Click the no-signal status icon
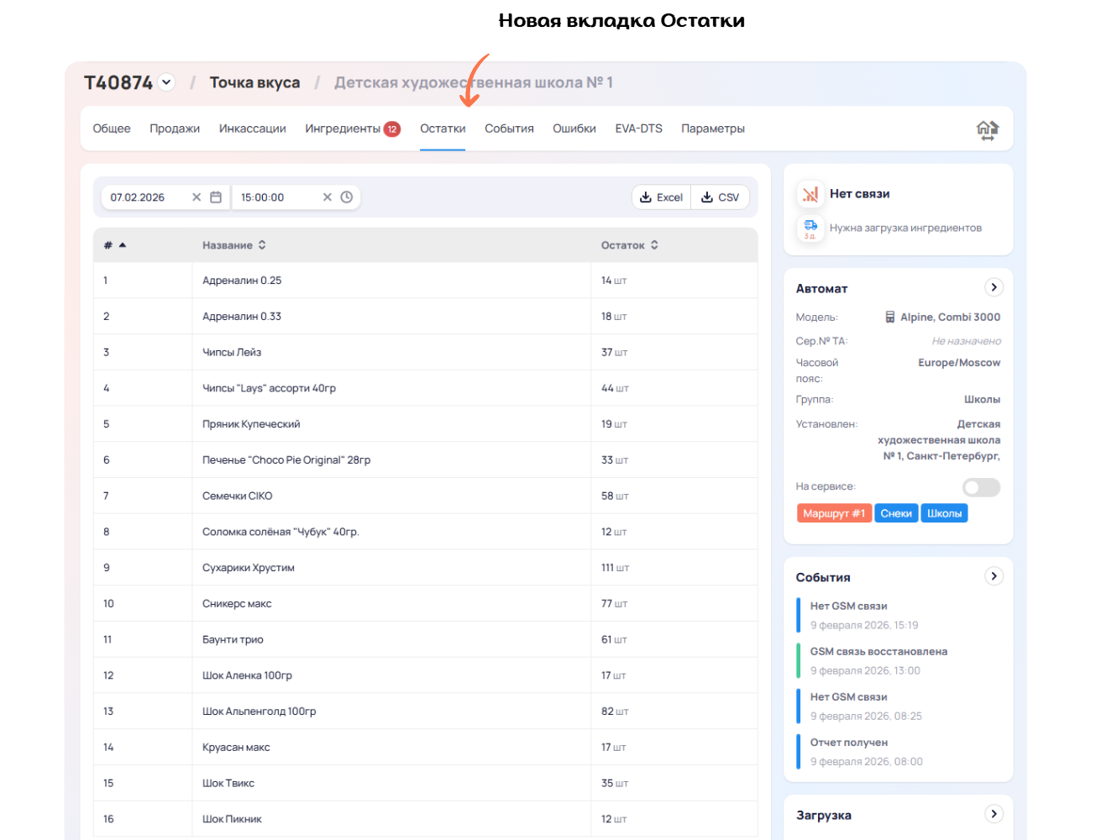The width and height of the screenshot is (1101, 840). pos(810,194)
